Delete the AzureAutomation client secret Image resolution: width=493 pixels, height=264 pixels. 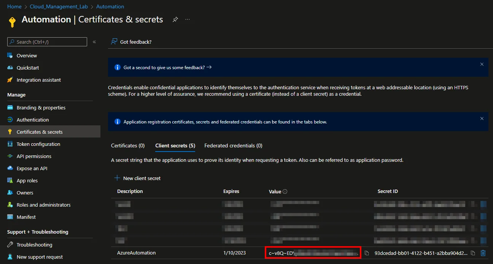tap(483, 253)
